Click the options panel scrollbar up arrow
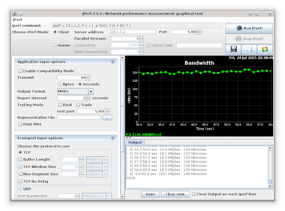The image size is (285, 211). pos(122,58)
